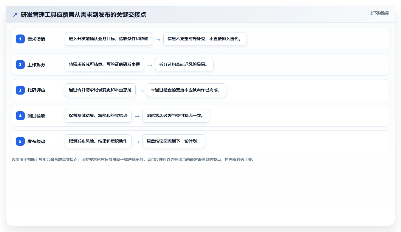
Task: Click the title 研发管理工具应覆盖从需求到发布的关键交接点
Action: click(x=83, y=15)
